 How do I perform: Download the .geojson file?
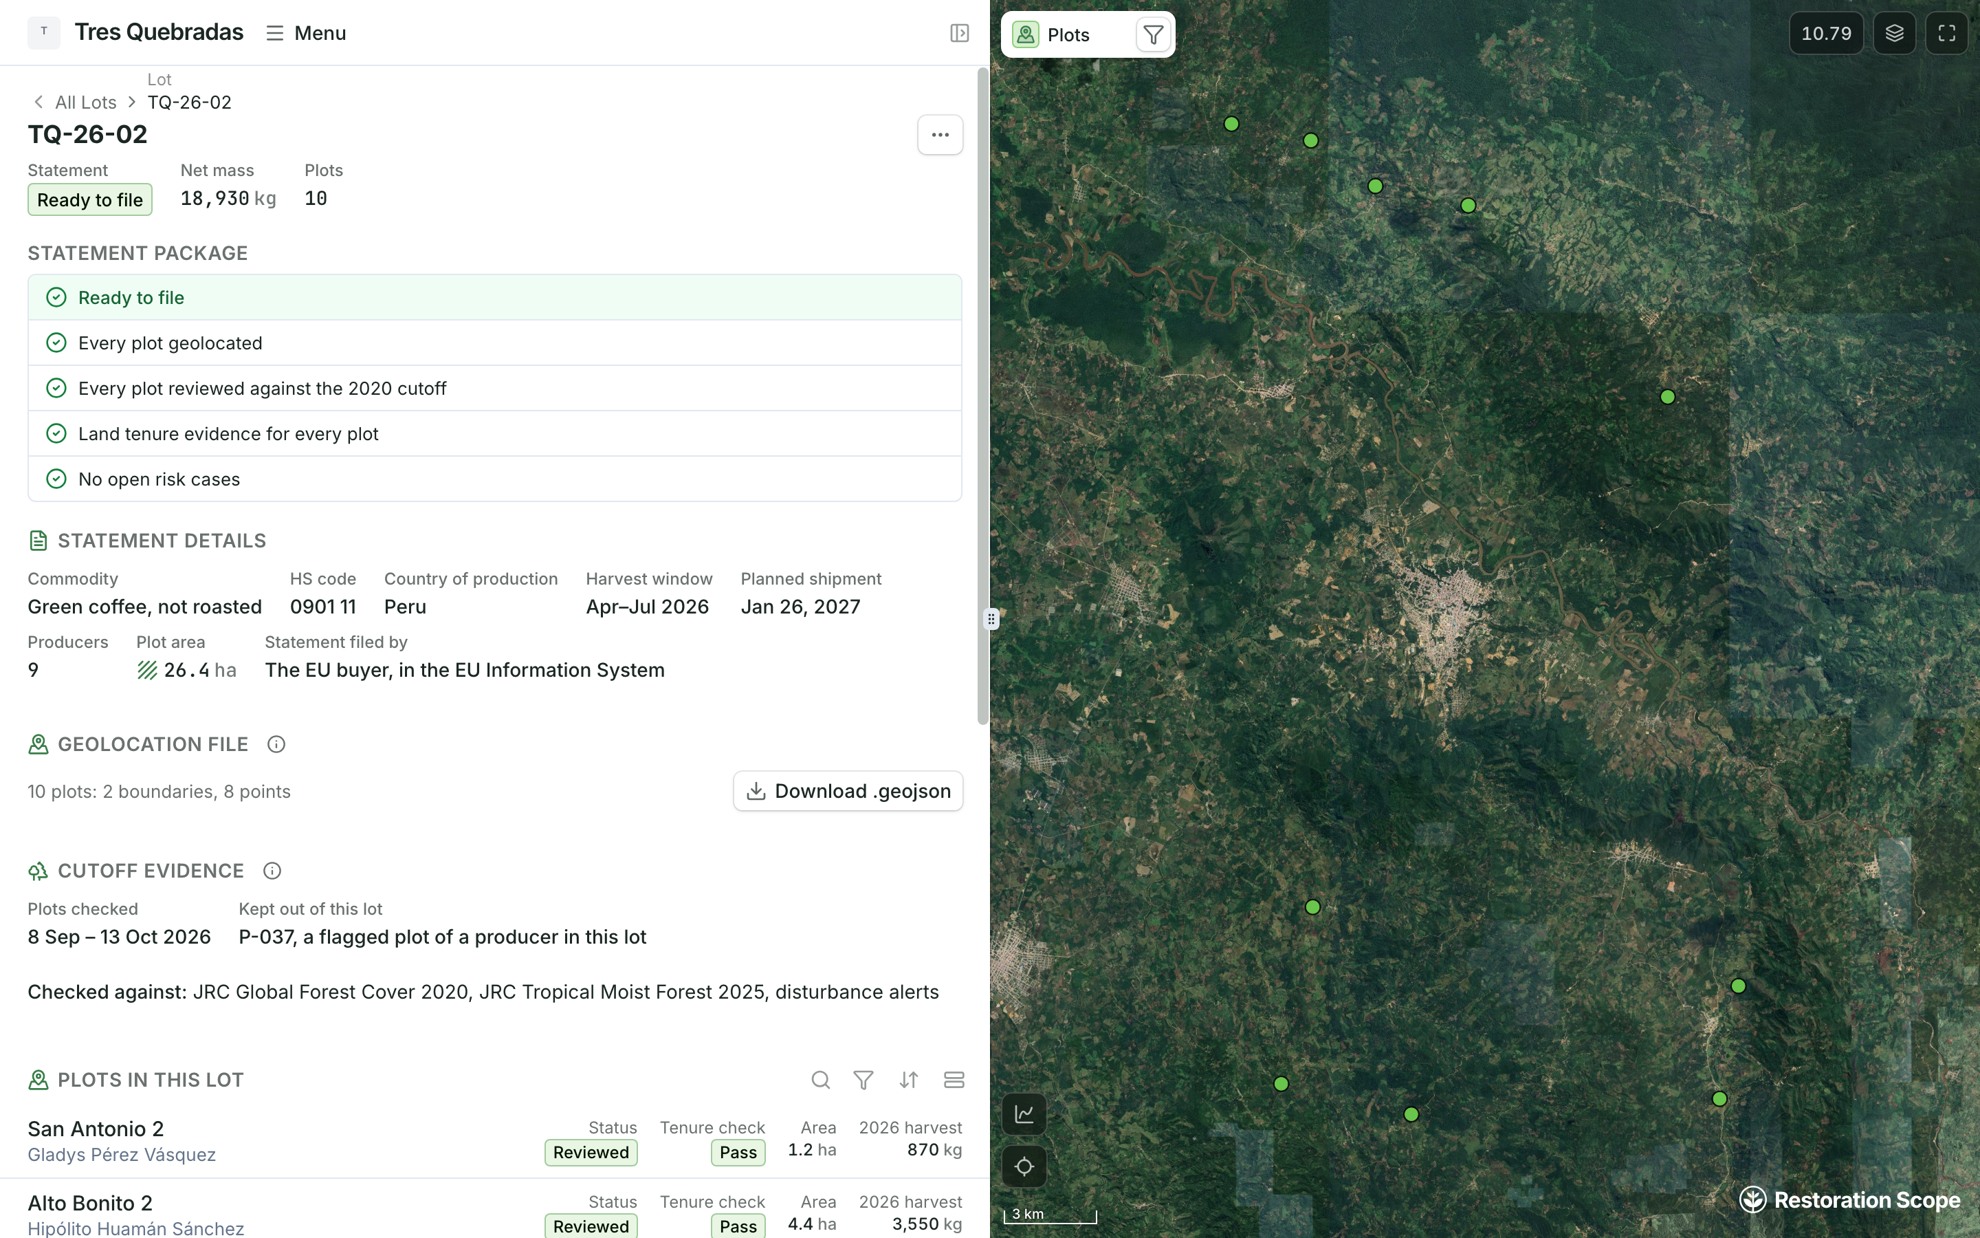(848, 791)
